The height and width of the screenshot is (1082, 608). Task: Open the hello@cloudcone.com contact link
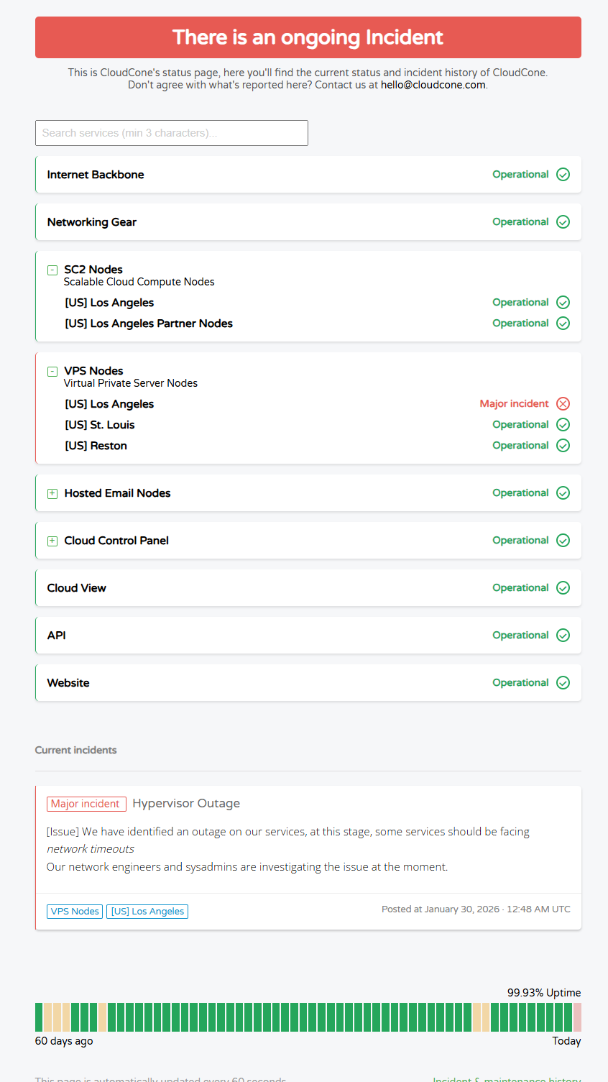coord(433,85)
